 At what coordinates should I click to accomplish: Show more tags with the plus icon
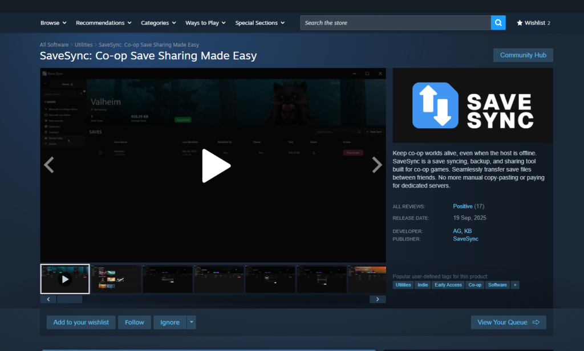514,284
